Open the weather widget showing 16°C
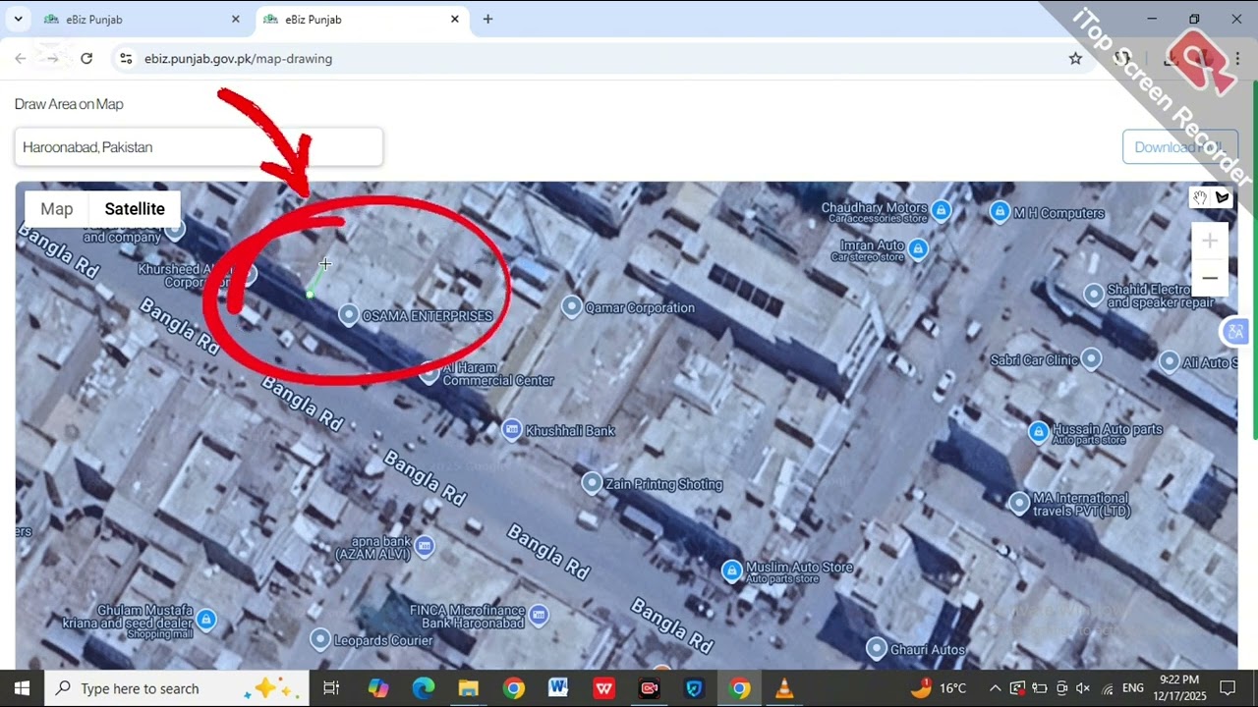This screenshot has height=707, width=1258. [940, 688]
